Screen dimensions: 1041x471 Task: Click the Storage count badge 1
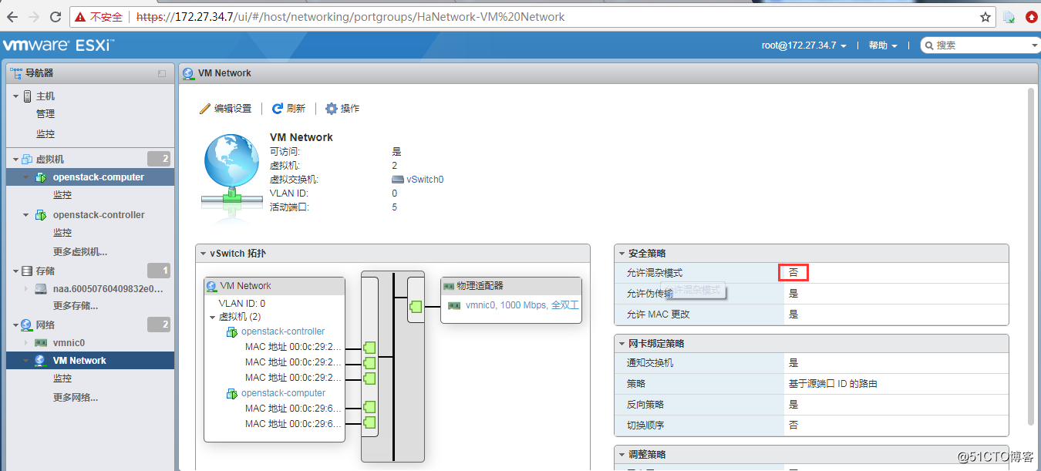(159, 271)
